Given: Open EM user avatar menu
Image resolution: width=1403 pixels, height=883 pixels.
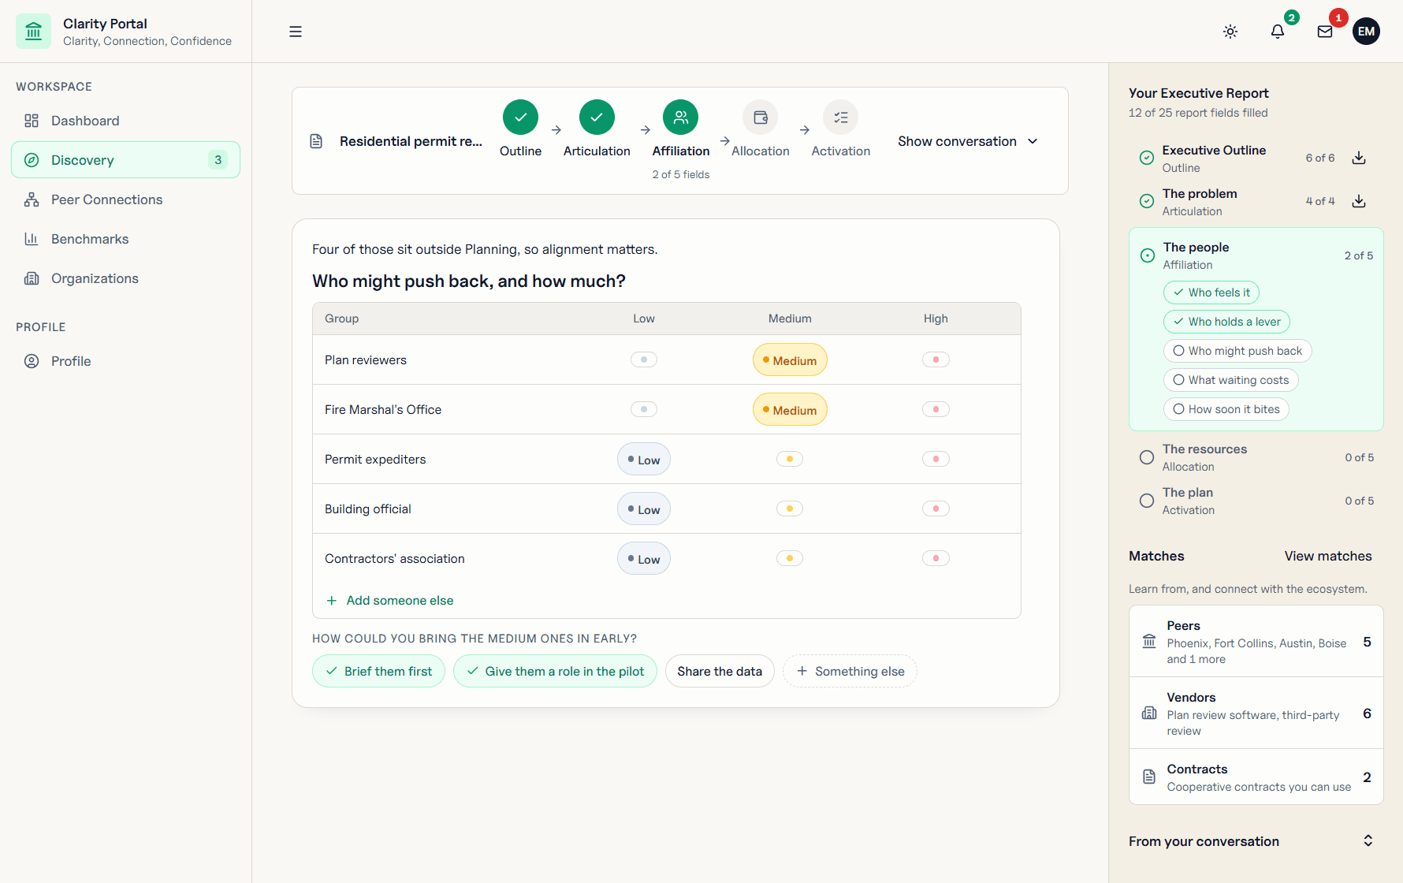Looking at the screenshot, I should (x=1367, y=32).
